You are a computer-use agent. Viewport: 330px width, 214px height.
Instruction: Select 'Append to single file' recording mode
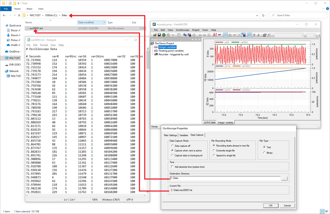click(214, 155)
